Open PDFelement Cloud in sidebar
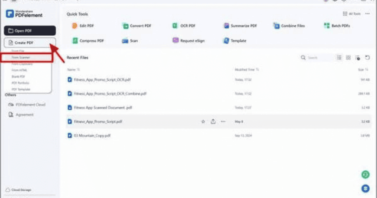Screen dimensions: 377x198 coord(27,105)
